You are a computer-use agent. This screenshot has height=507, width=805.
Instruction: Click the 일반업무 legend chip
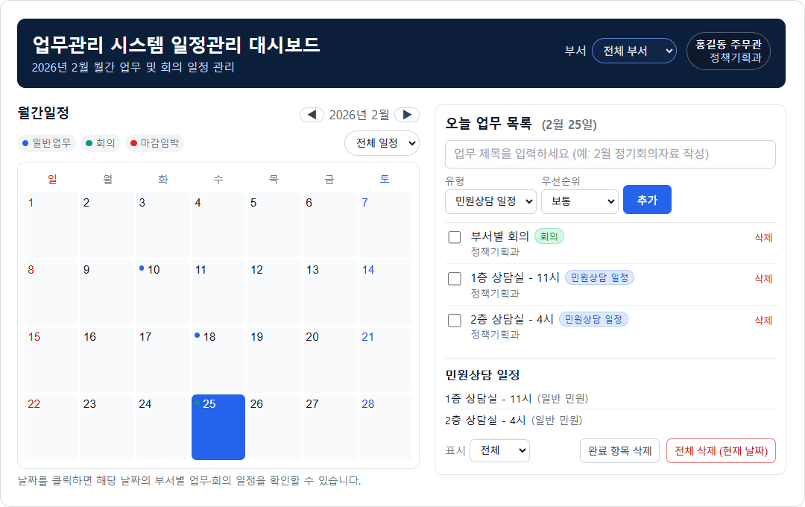coord(47,143)
